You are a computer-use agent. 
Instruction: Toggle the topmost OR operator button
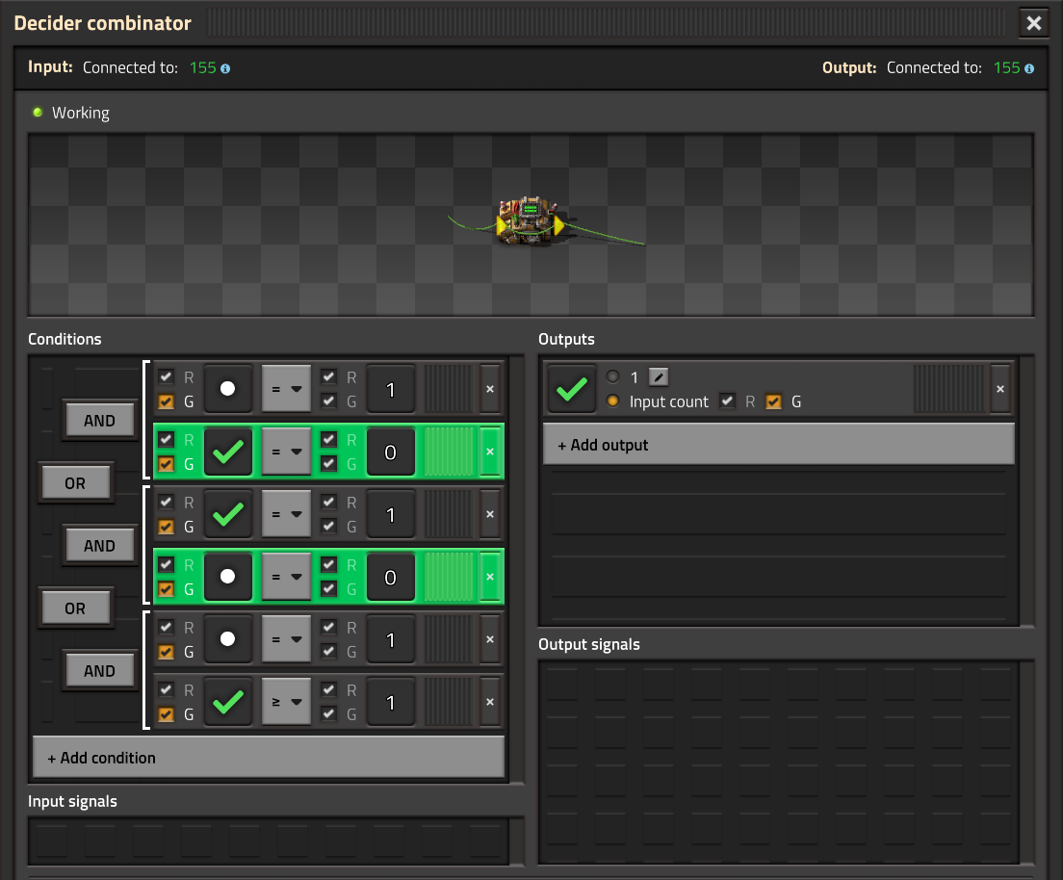pyautogui.click(x=75, y=483)
